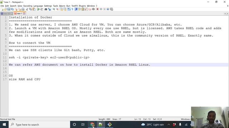The height and width of the screenshot is (128, 229).
Task: Toggle synchronized horizontal scrolling
Action: click(65, 9)
